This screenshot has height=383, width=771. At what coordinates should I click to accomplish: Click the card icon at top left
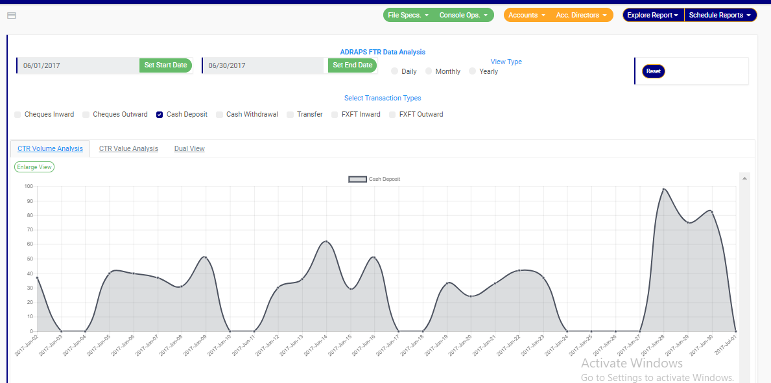[11, 16]
